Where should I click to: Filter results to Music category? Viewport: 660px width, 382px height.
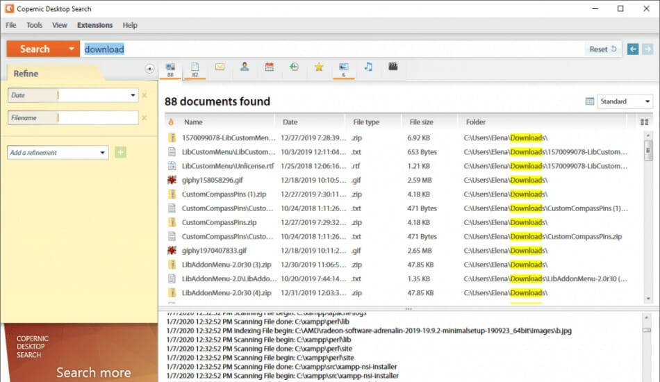click(368, 67)
